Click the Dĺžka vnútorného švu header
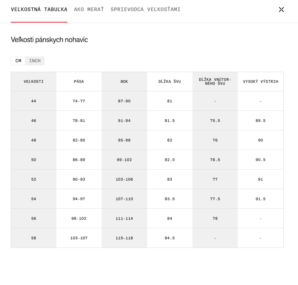Viewport: 298px width, 285px height. [215, 82]
